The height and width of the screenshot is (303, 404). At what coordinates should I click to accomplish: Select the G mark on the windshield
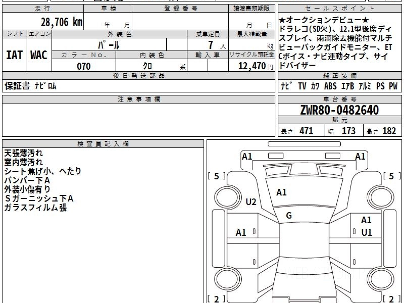point(289,216)
